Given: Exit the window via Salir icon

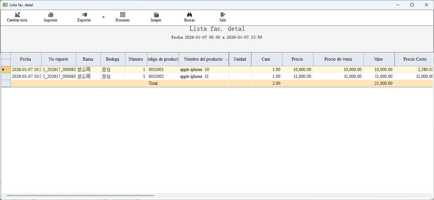Looking at the screenshot, I should (223, 15).
